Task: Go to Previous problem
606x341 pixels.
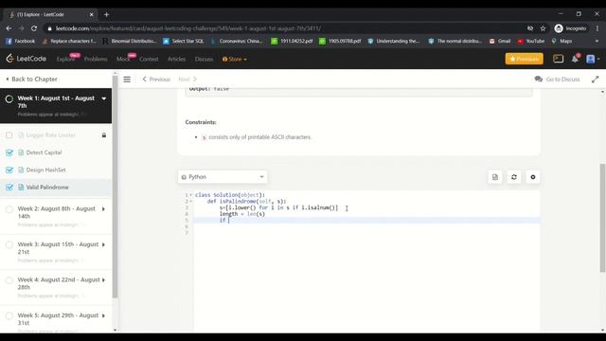Action: click(x=156, y=80)
